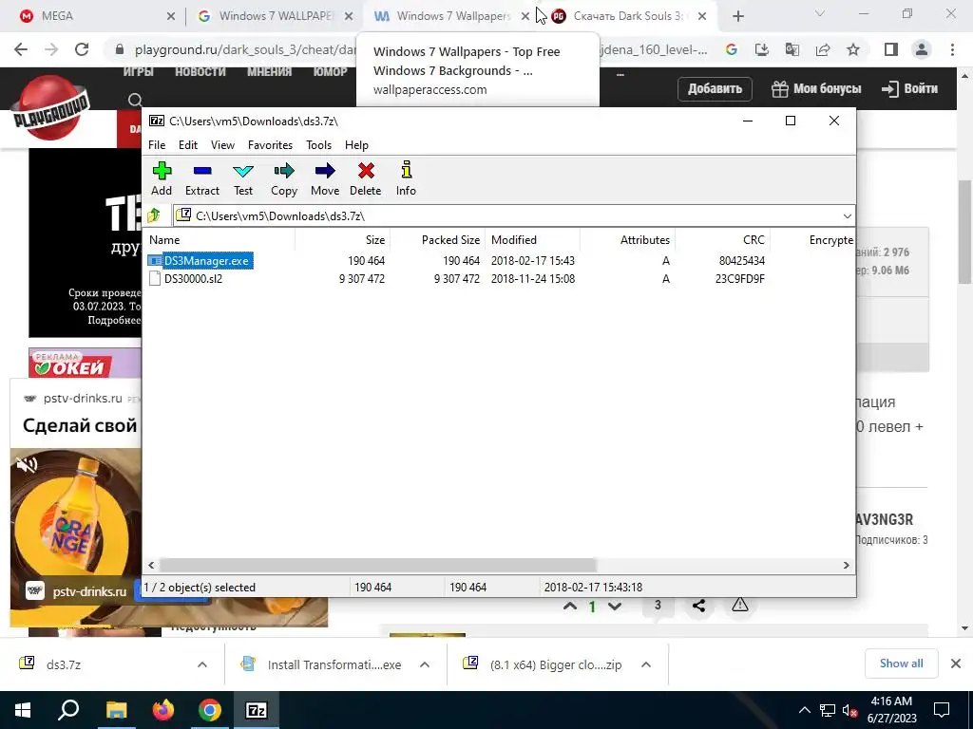Open the Help menu in 7-Zip

pyautogui.click(x=357, y=145)
